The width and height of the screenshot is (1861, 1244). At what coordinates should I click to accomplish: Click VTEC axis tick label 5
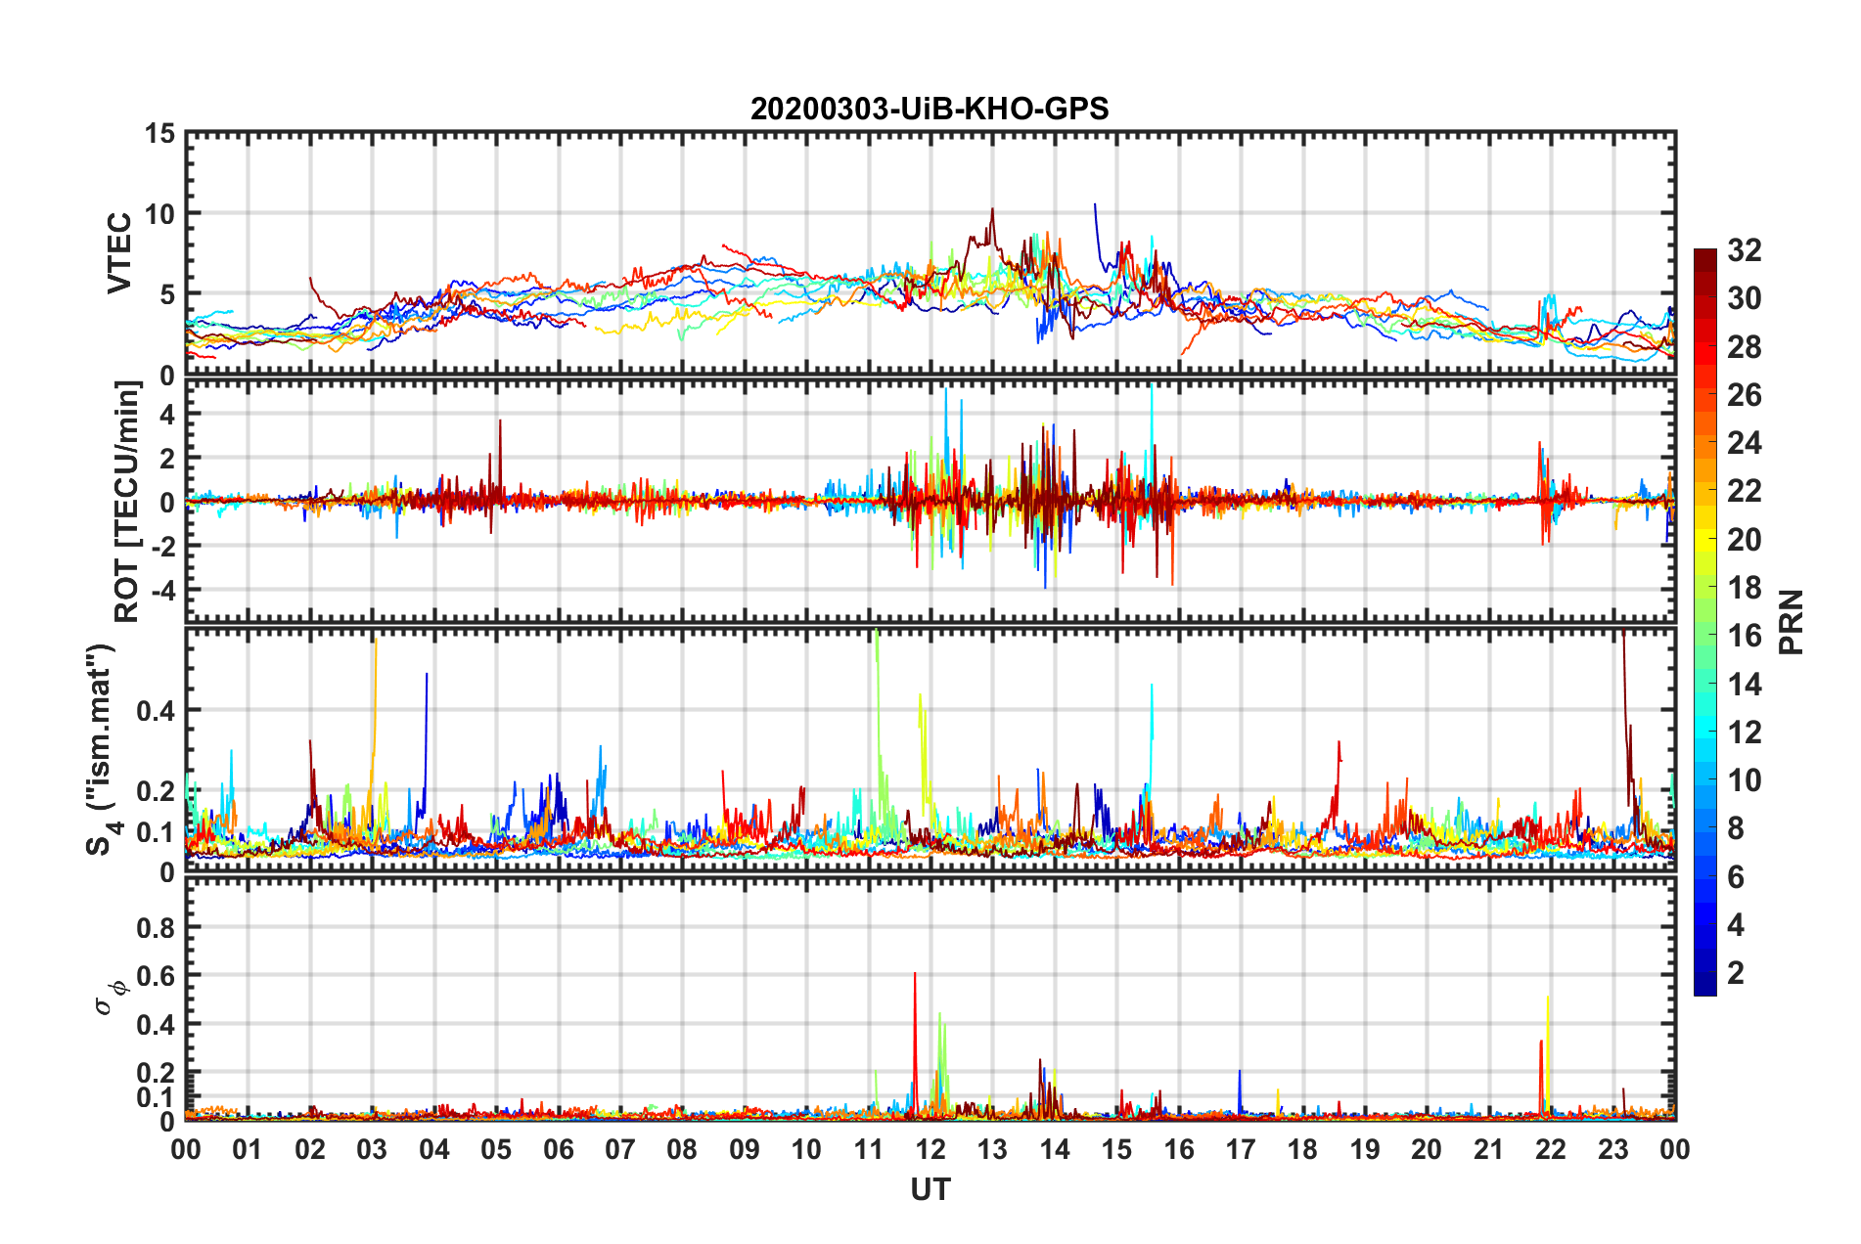[167, 295]
